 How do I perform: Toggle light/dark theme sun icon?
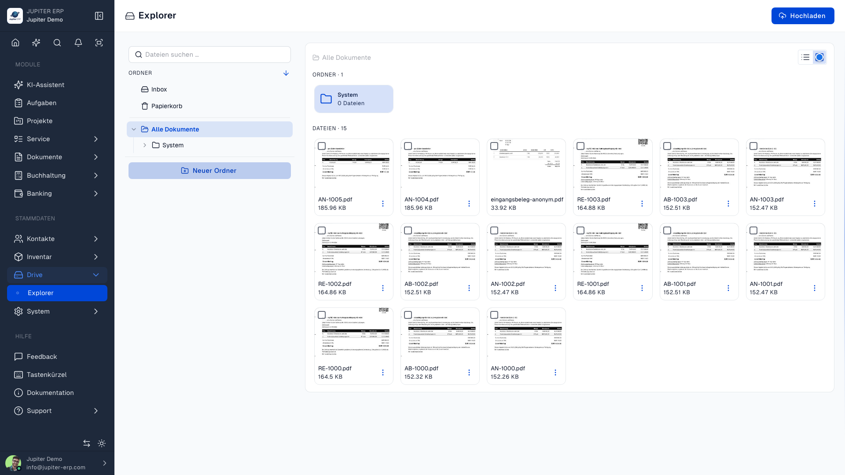point(102,443)
